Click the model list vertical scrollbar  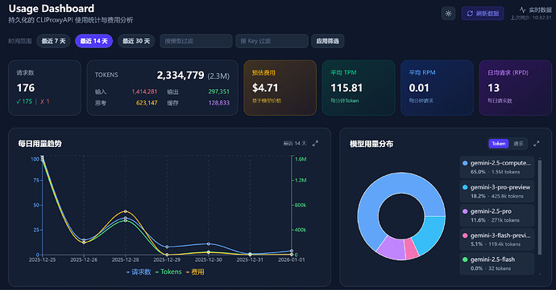pyautogui.click(x=540, y=207)
